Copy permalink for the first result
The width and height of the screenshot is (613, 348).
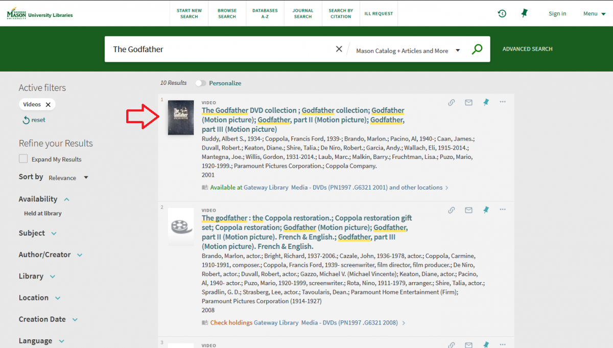pyautogui.click(x=451, y=102)
